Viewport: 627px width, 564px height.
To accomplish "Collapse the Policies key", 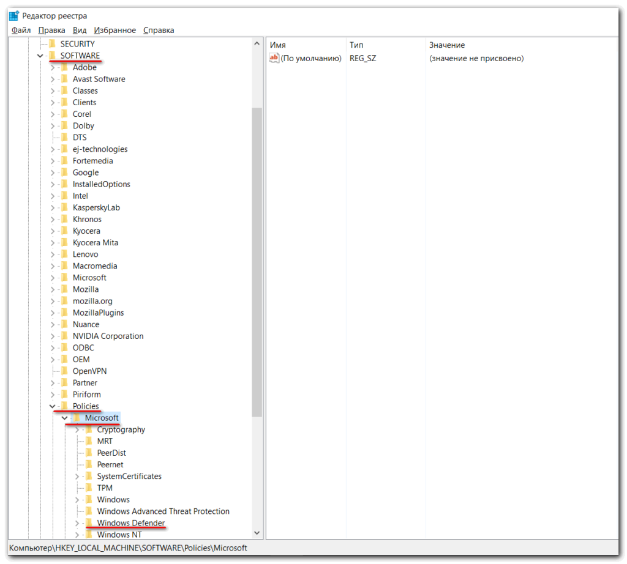I will (x=53, y=406).
